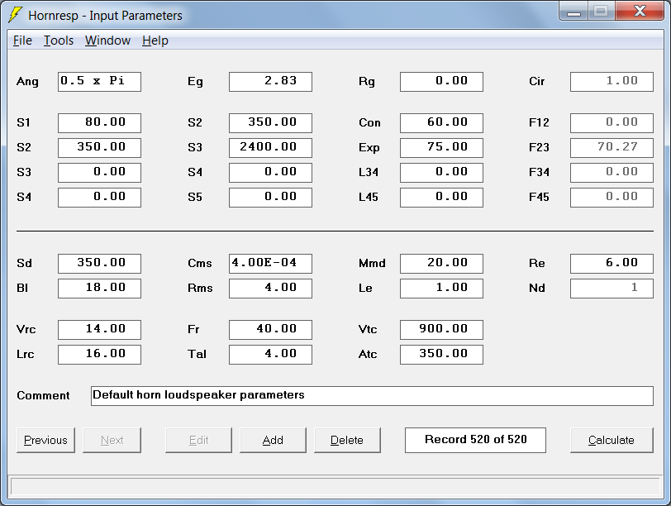
Task: Select the Ang input field
Action: 99,82
